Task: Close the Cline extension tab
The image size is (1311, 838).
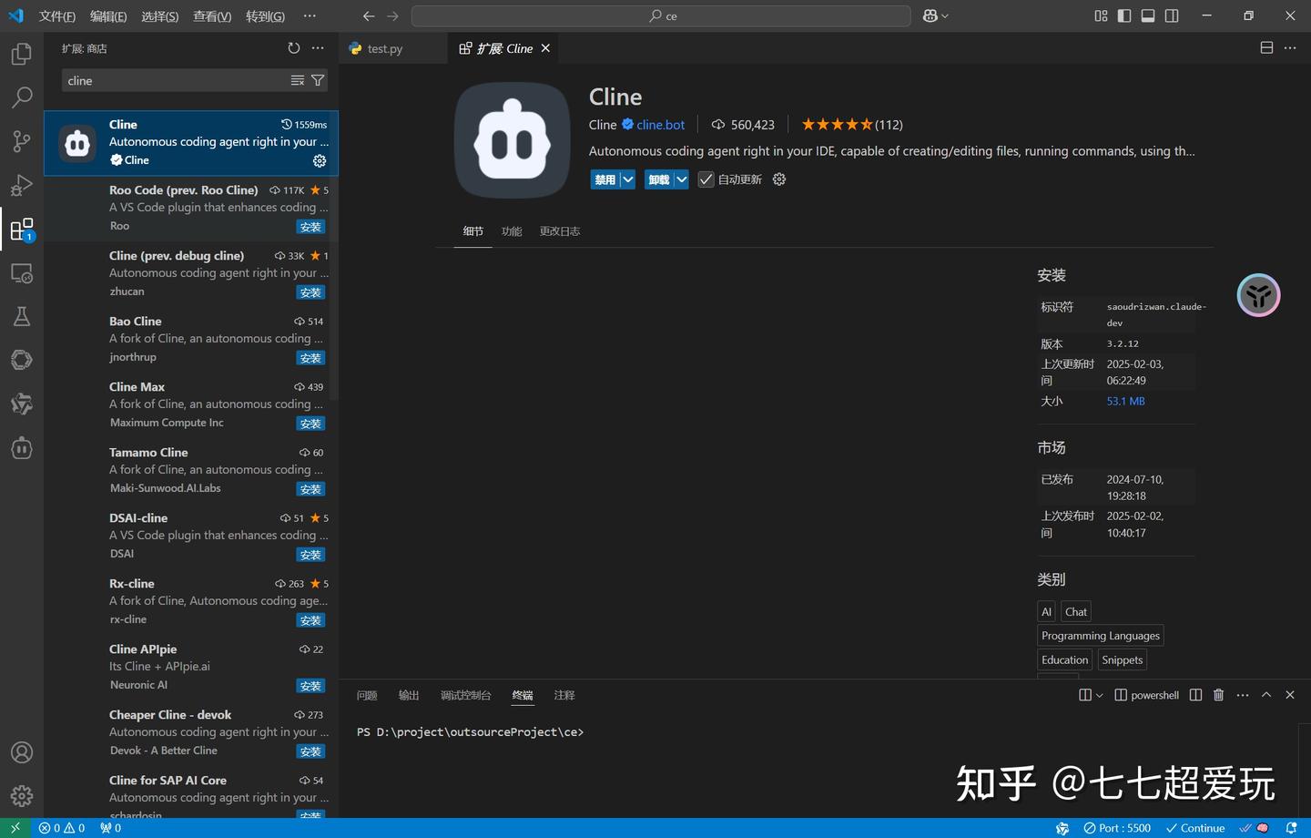Action: (x=545, y=48)
